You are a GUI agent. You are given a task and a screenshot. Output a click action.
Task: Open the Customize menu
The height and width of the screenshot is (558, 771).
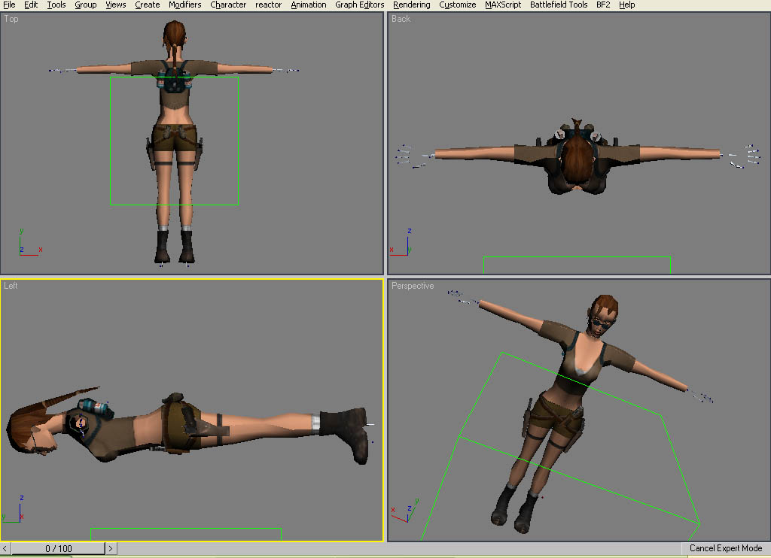pyautogui.click(x=457, y=5)
